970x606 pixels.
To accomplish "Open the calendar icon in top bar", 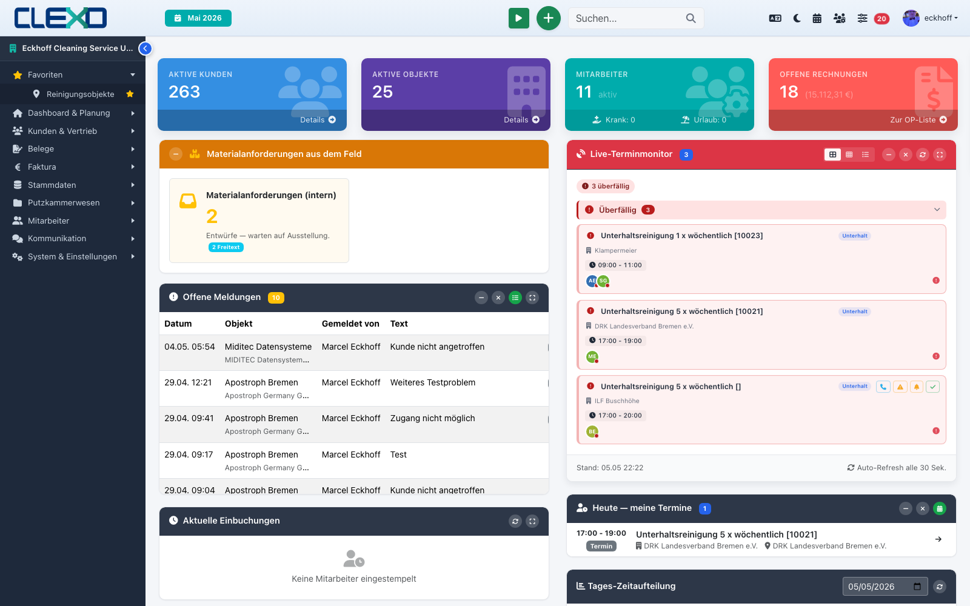I will [817, 18].
